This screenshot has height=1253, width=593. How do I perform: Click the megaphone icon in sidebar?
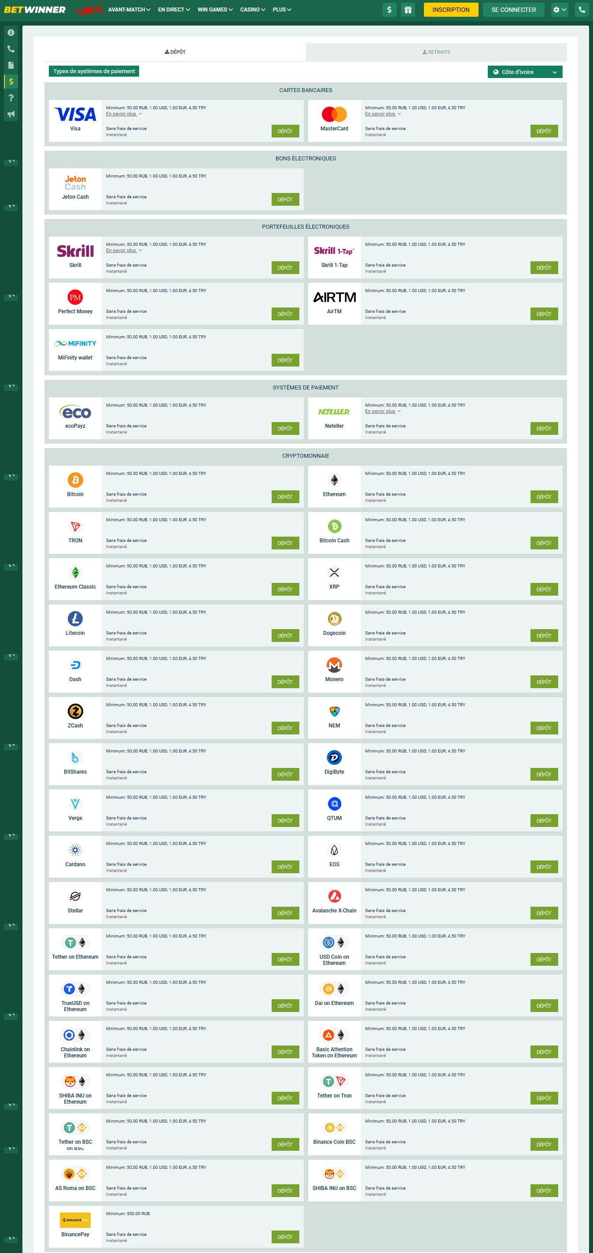click(11, 114)
